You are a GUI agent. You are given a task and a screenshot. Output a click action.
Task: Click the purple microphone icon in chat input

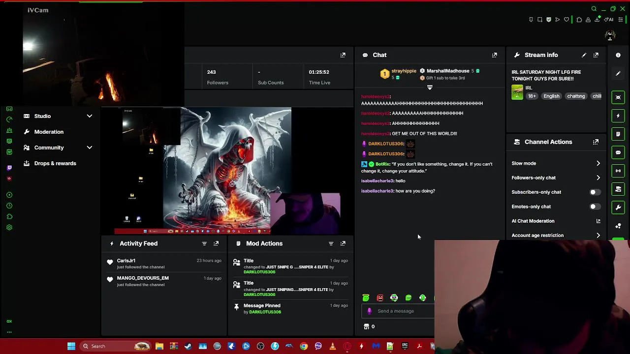coord(370,311)
